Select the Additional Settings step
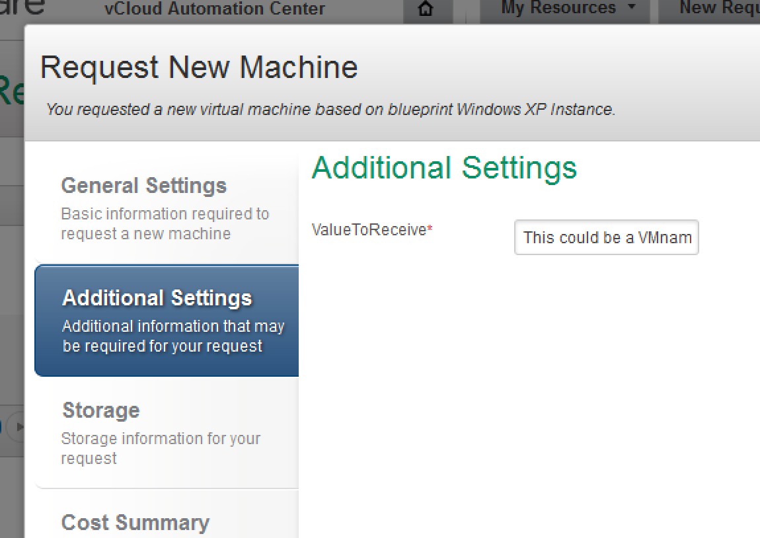This screenshot has width=760, height=538. pos(157,298)
